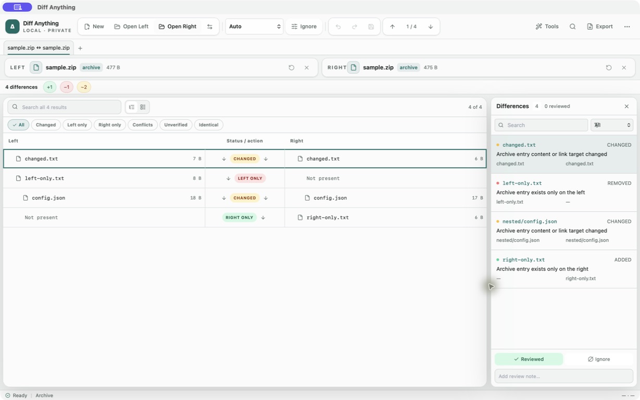This screenshot has height=400, width=640.
Task: Create a new comparison with New
Action: (94, 27)
